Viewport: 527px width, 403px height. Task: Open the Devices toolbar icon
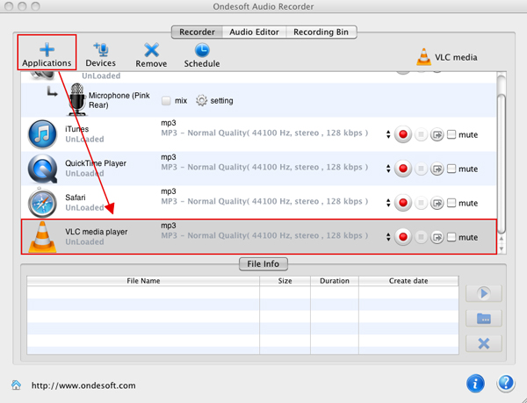(x=100, y=53)
